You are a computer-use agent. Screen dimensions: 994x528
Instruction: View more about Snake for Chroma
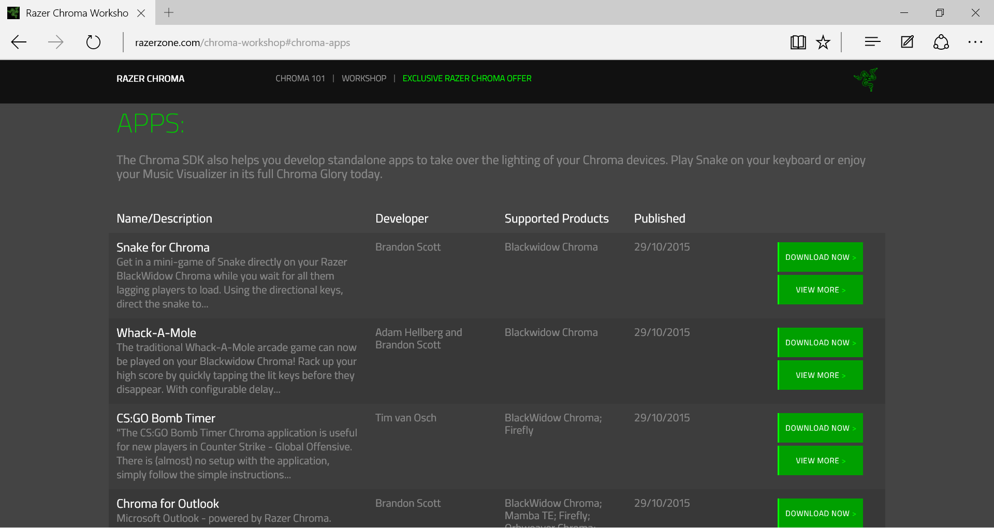click(x=820, y=290)
